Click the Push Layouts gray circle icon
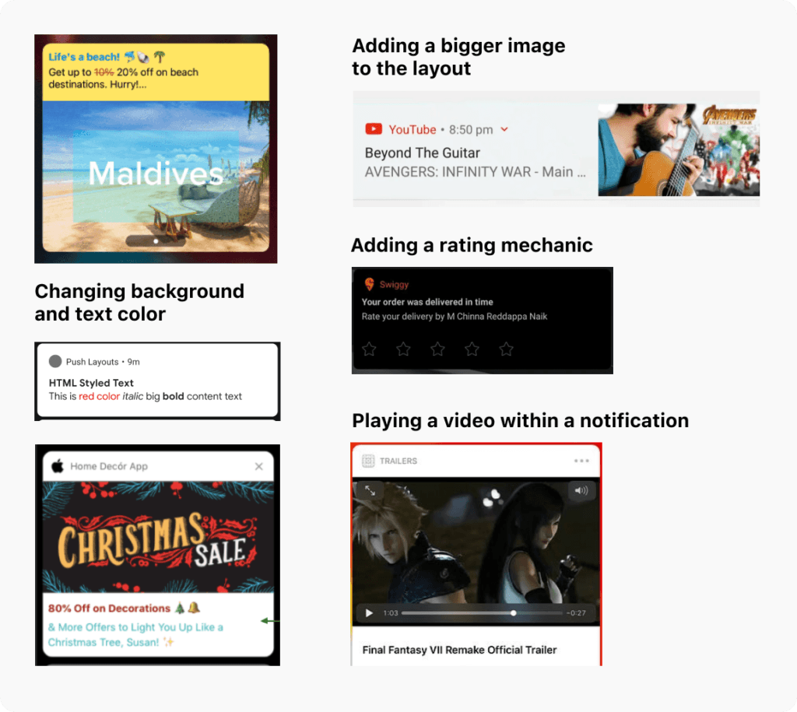797x712 pixels. 55,361
